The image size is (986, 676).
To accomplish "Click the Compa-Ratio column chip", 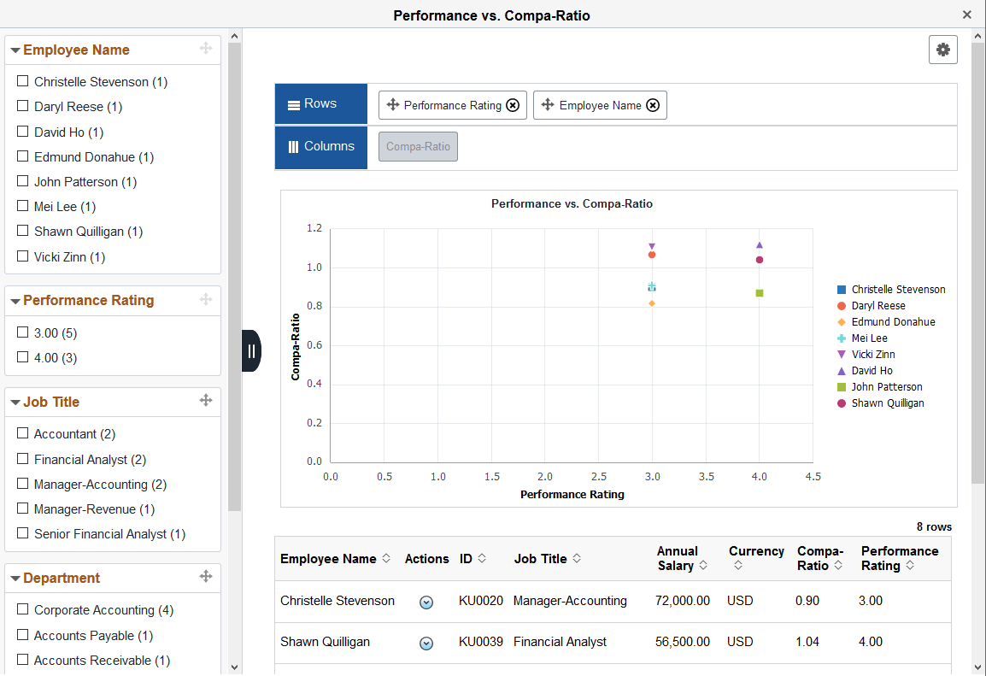I will pos(418,146).
